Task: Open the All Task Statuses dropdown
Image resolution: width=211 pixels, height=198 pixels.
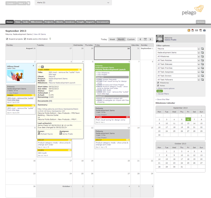Action: tap(178, 64)
